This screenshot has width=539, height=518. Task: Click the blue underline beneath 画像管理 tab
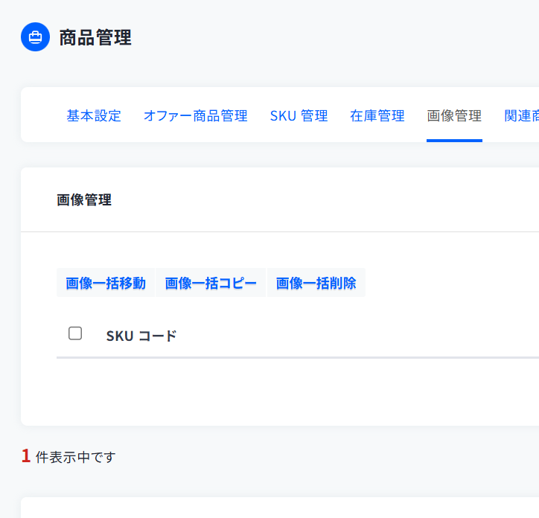pos(454,140)
